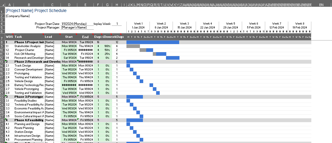Select column B header
The height and width of the screenshot is (143, 332).
coord(29,5)
